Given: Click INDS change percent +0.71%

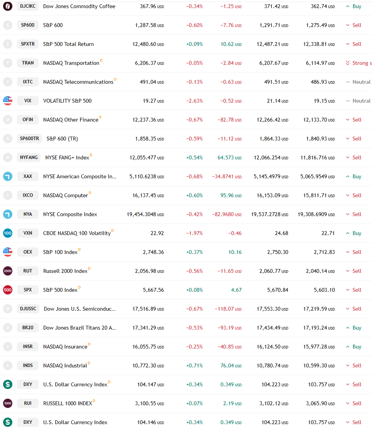Looking at the screenshot, I should (194, 365).
